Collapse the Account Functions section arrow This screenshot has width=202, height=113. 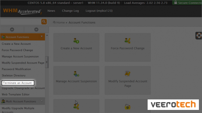[x=42, y=37]
